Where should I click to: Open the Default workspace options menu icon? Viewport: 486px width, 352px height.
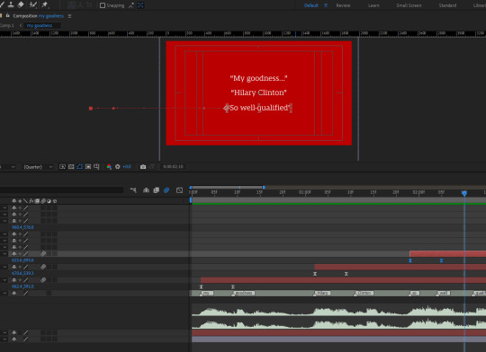[326, 5]
